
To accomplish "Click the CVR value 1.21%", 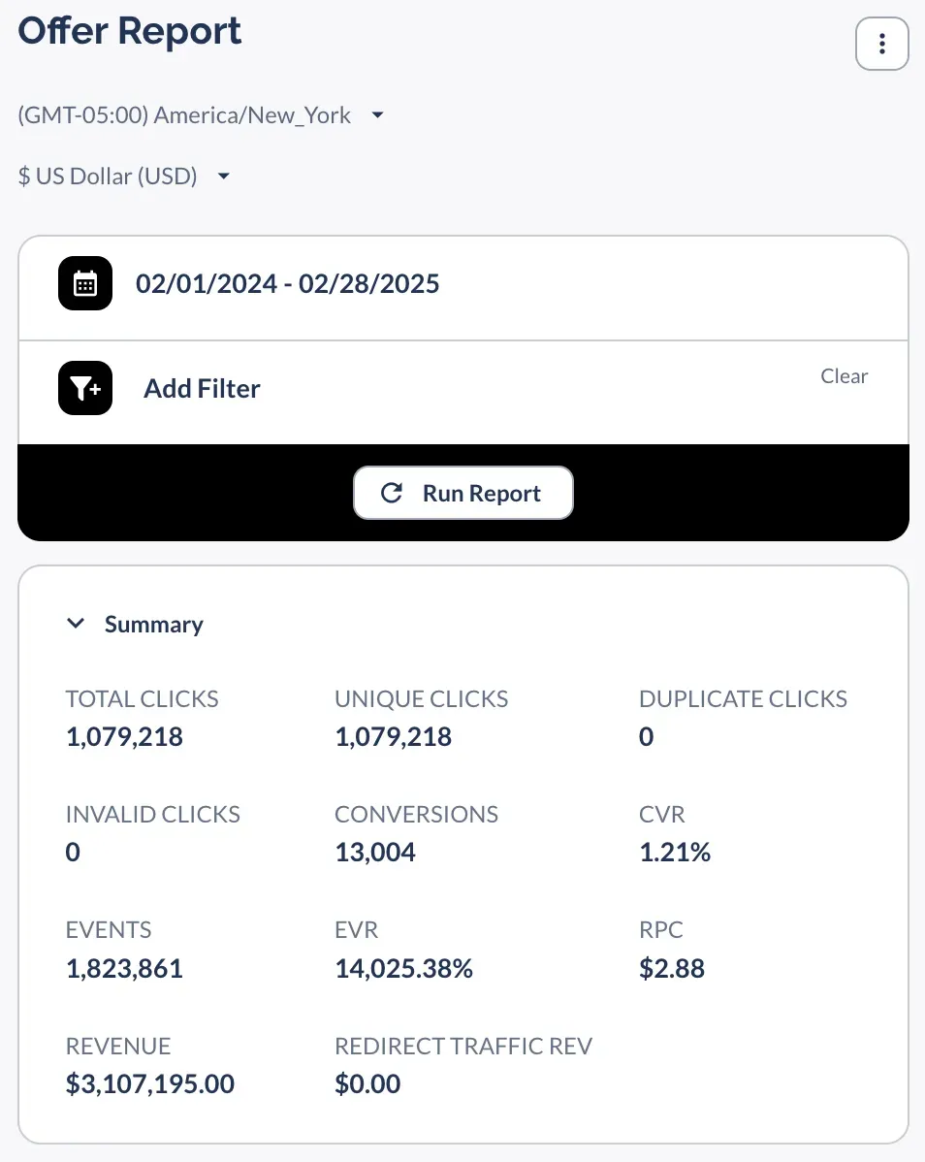I will 675,853.
